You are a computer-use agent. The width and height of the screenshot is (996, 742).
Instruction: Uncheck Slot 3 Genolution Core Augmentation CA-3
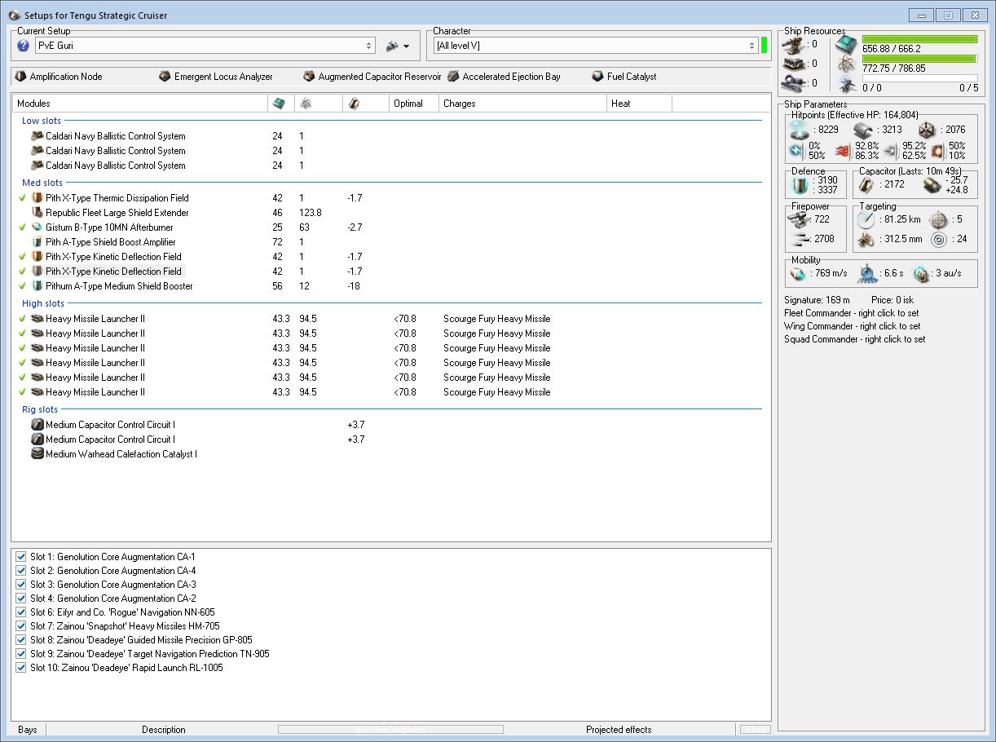(x=21, y=585)
